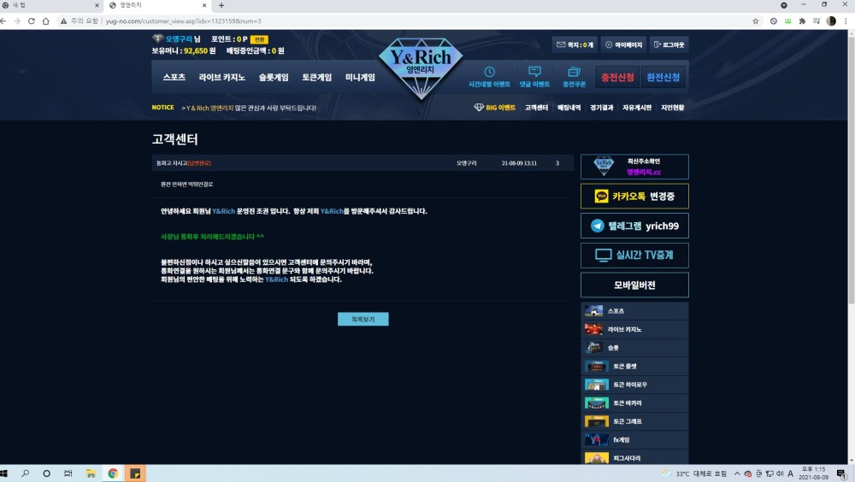Viewport: 855px width, 482px height.
Task: Open Task View icon in taskbar
Action: (x=68, y=473)
